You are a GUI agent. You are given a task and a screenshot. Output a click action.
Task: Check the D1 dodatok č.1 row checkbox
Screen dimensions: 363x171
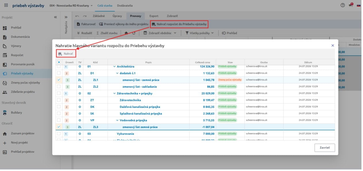pyautogui.click(x=59, y=73)
